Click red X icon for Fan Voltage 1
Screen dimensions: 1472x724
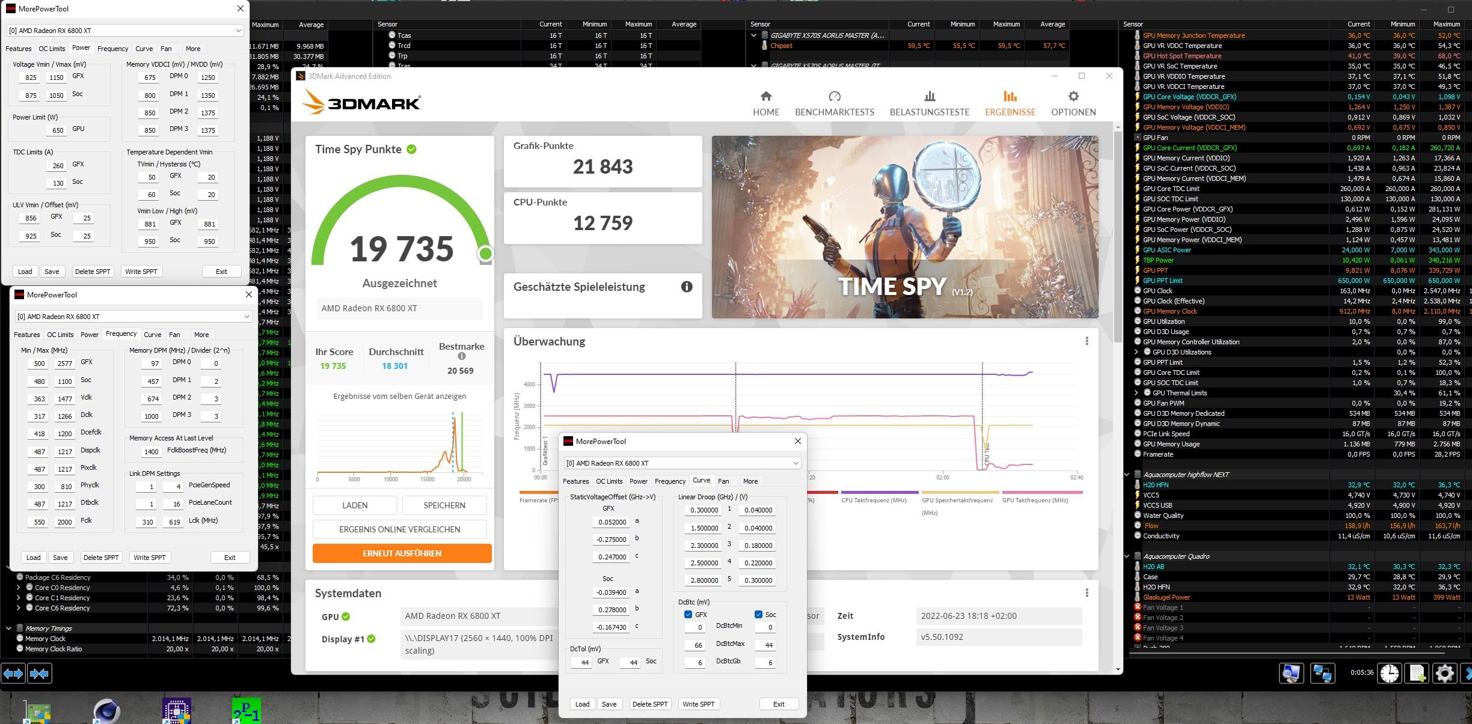pos(1137,607)
